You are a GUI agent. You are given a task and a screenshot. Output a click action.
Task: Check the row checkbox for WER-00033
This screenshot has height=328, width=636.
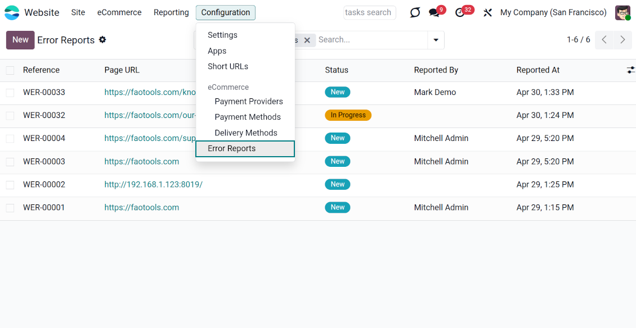pyautogui.click(x=9, y=92)
